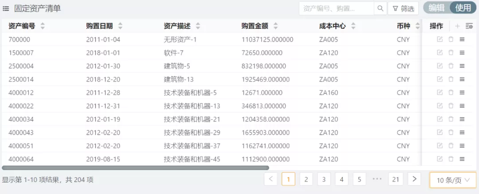Click the horizontal scrollbar under the table
The height and width of the screenshot is (194, 479).
click(135, 168)
